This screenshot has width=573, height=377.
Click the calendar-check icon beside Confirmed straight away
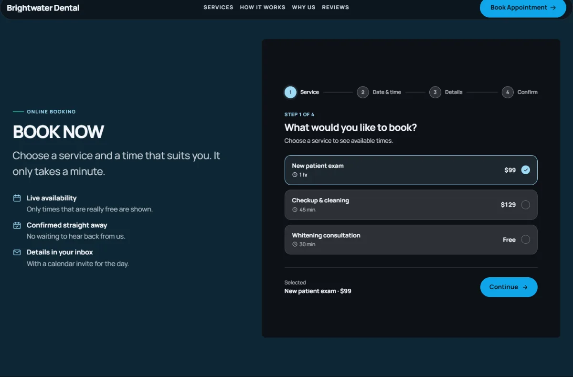click(x=17, y=225)
